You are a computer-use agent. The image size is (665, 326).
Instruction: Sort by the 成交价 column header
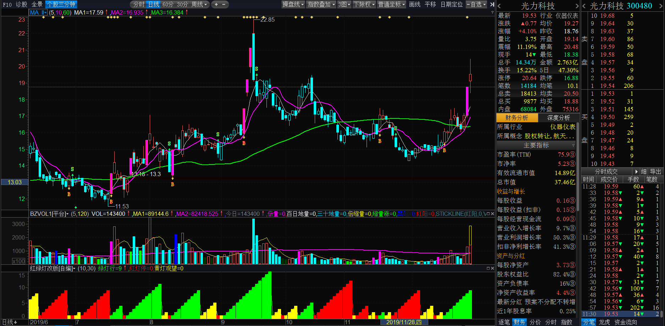click(609, 179)
